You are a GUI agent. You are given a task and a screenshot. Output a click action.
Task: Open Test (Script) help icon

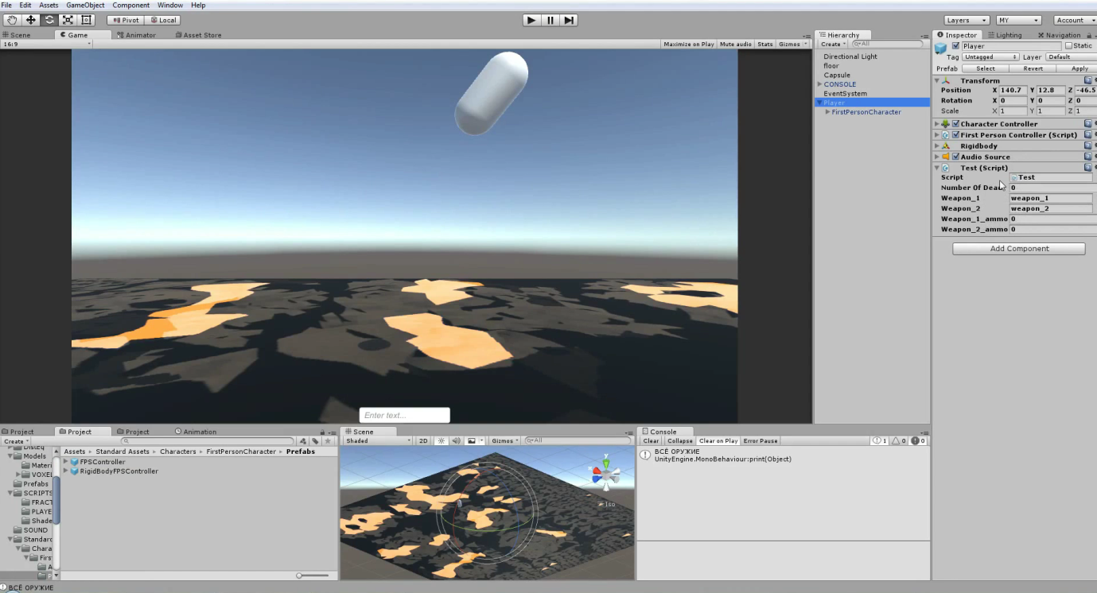pyautogui.click(x=1088, y=168)
